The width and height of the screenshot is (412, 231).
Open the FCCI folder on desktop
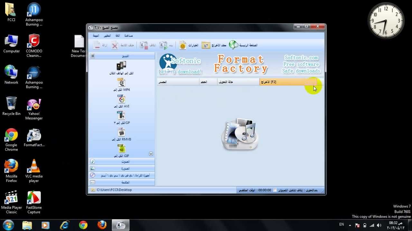[x=11, y=12]
